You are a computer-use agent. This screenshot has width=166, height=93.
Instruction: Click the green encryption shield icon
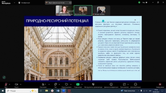pyautogui.click(x=139, y=2)
